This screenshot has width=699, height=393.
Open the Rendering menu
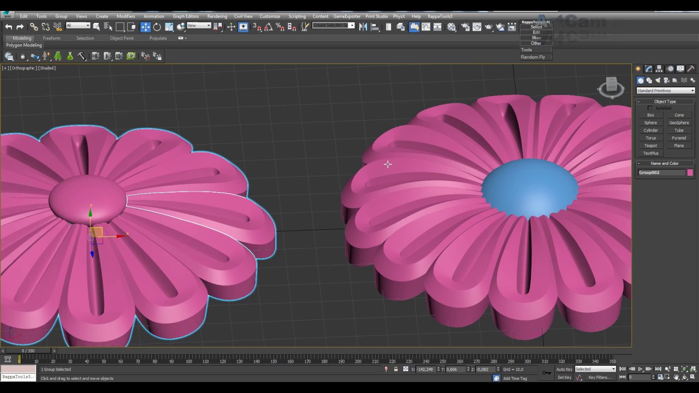click(x=217, y=16)
